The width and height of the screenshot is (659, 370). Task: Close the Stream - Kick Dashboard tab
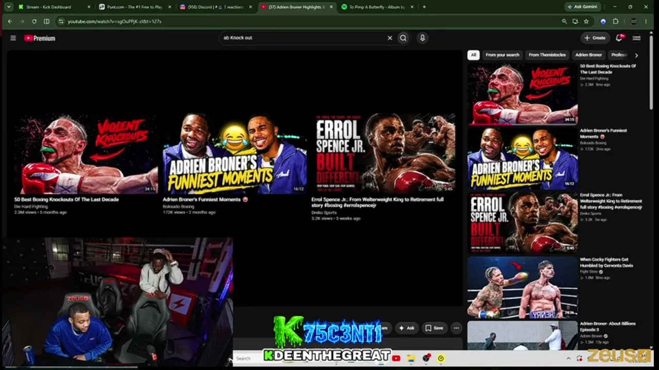point(89,7)
